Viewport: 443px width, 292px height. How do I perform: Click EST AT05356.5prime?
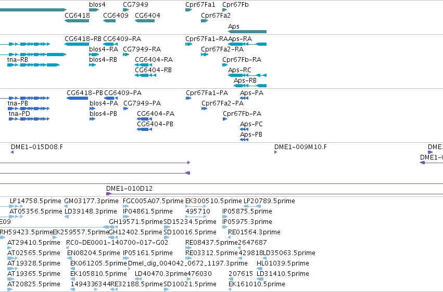tap(35, 211)
